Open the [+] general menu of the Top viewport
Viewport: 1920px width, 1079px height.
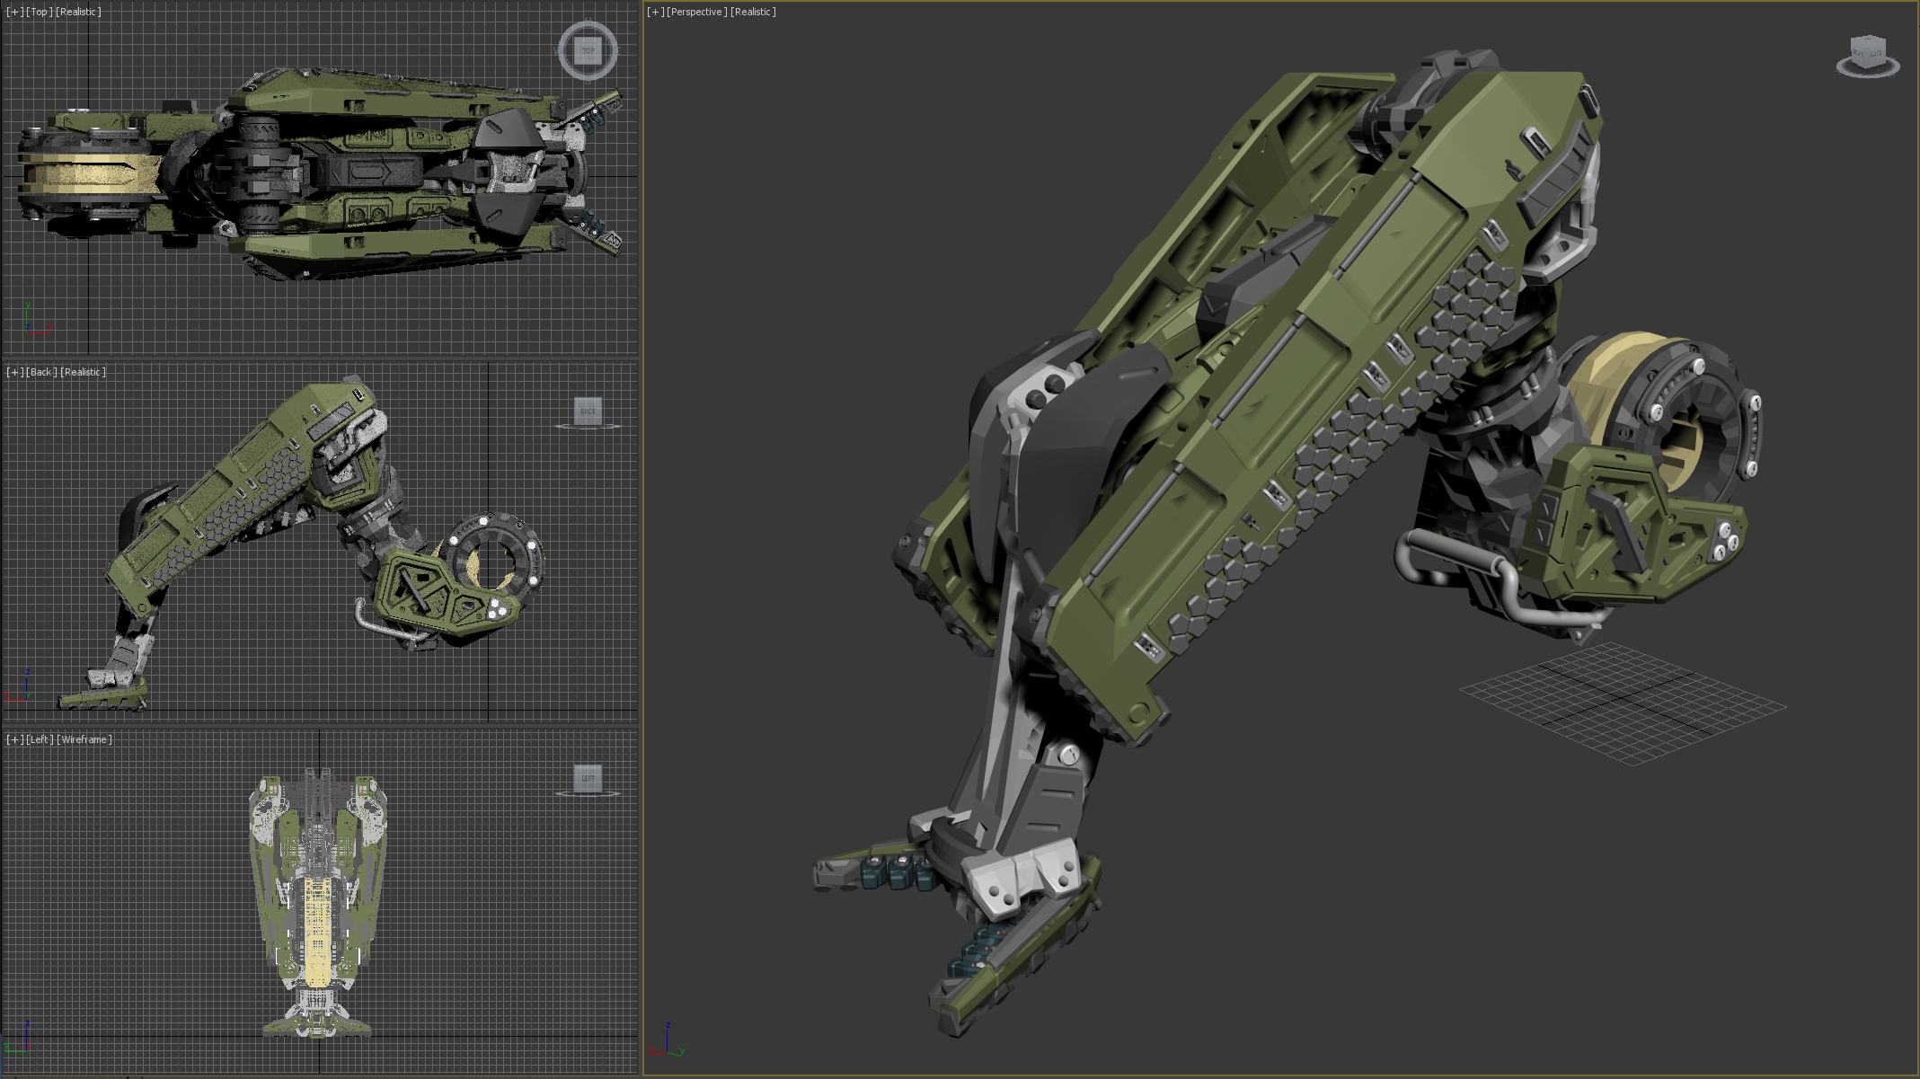(x=14, y=12)
